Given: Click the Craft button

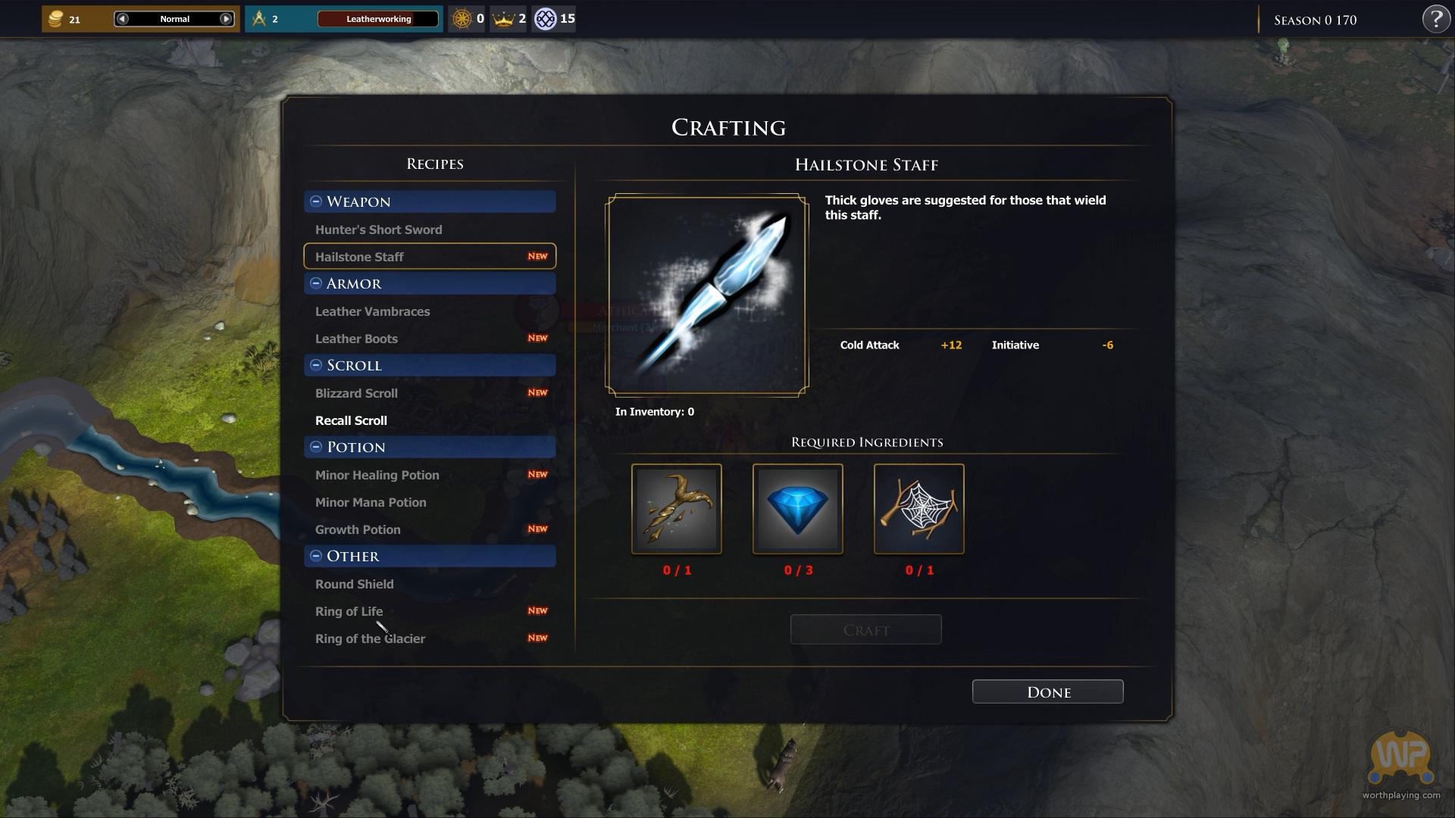Looking at the screenshot, I should (866, 629).
